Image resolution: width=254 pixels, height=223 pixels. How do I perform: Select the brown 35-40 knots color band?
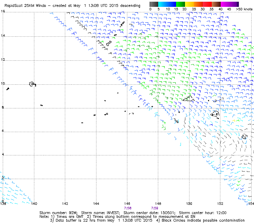pyautogui.click(x=216, y=4)
